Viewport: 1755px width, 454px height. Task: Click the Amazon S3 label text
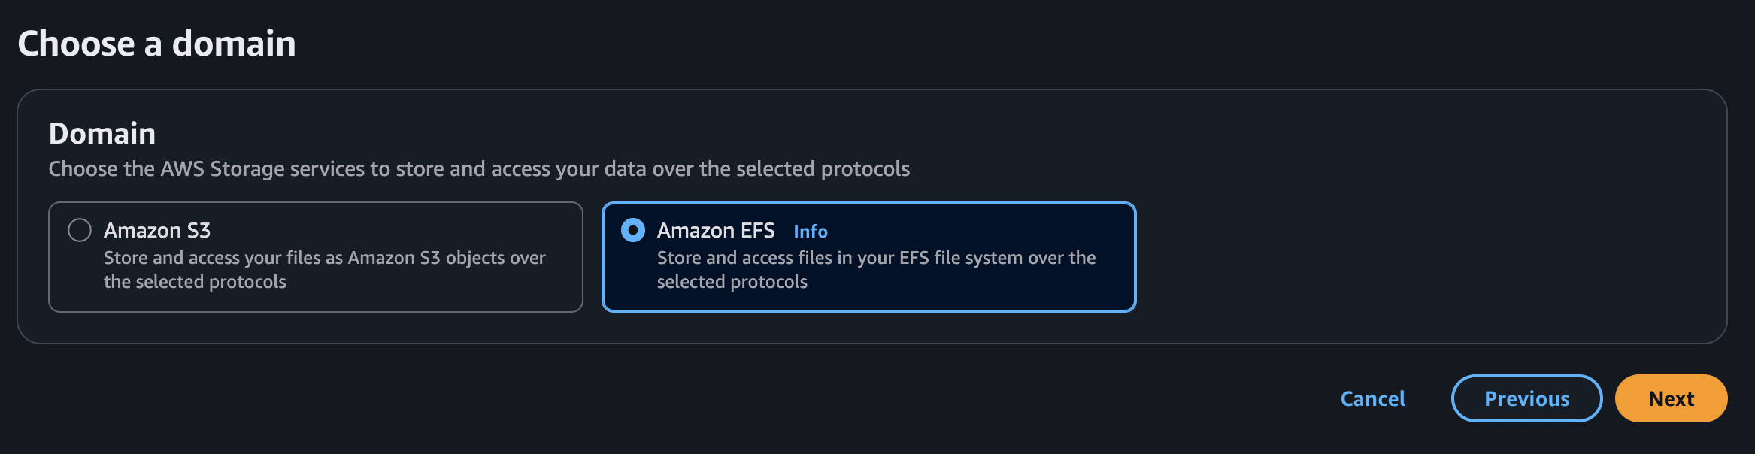(159, 231)
